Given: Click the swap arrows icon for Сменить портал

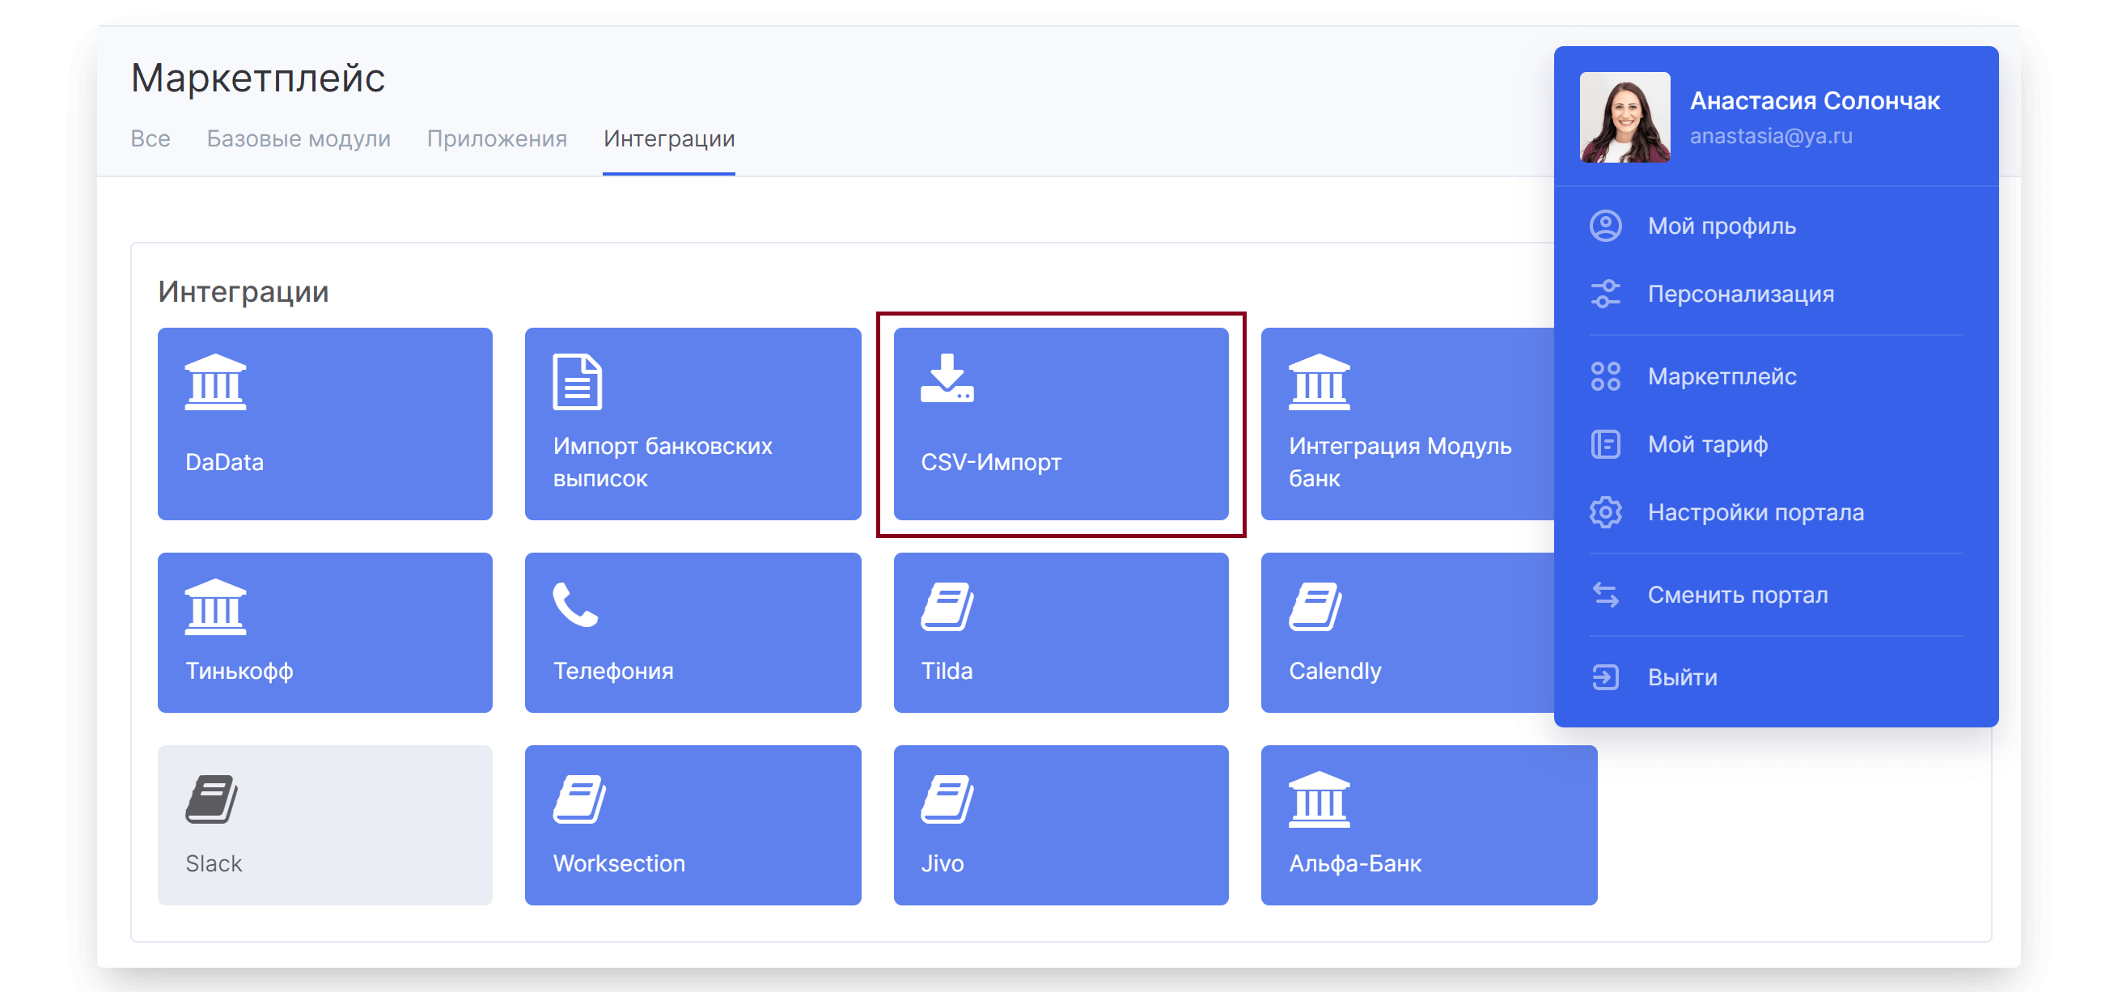Looking at the screenshot, I should click(x=1605, y=595).
